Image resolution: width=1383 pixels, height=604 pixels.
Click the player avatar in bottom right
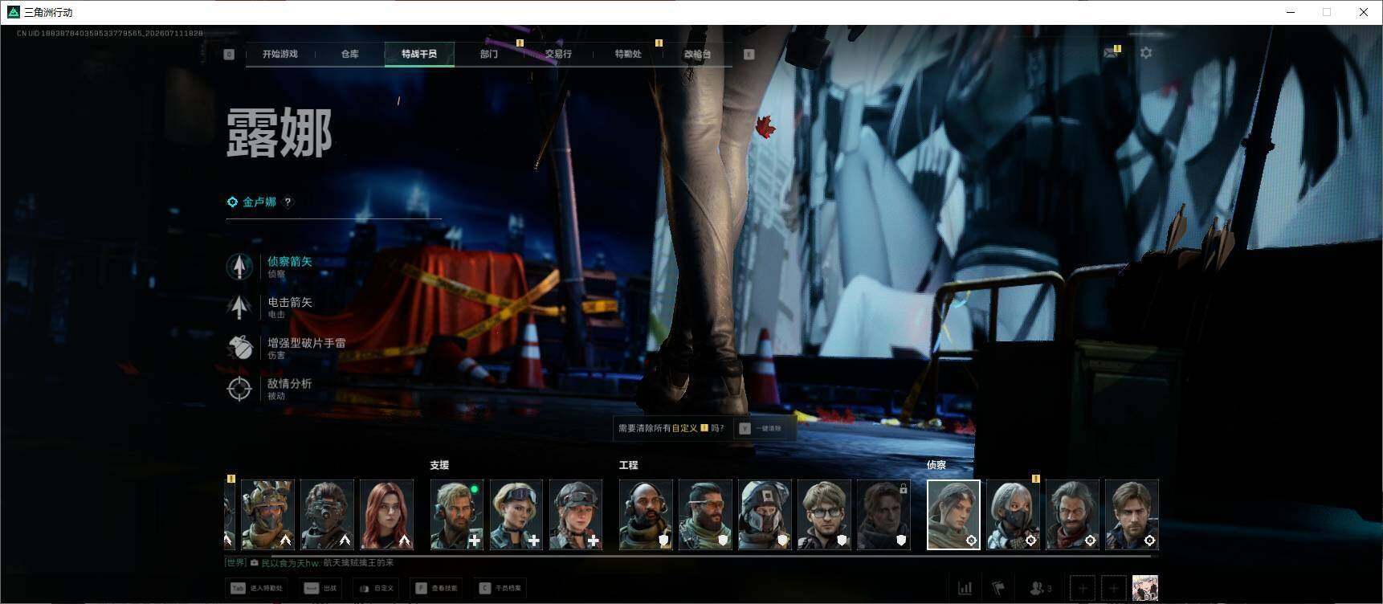[x=1144, y=589]
